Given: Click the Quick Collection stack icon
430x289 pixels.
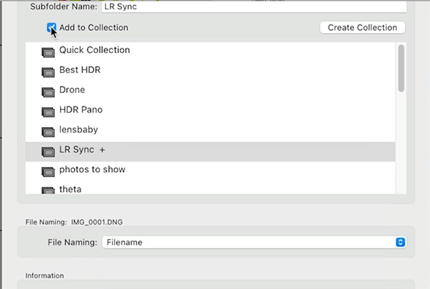Looking at the screenshot, I should pyautogui.click(x=48, y=52).
